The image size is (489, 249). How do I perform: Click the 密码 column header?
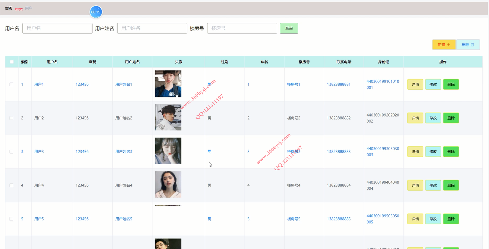click(93, 62)
